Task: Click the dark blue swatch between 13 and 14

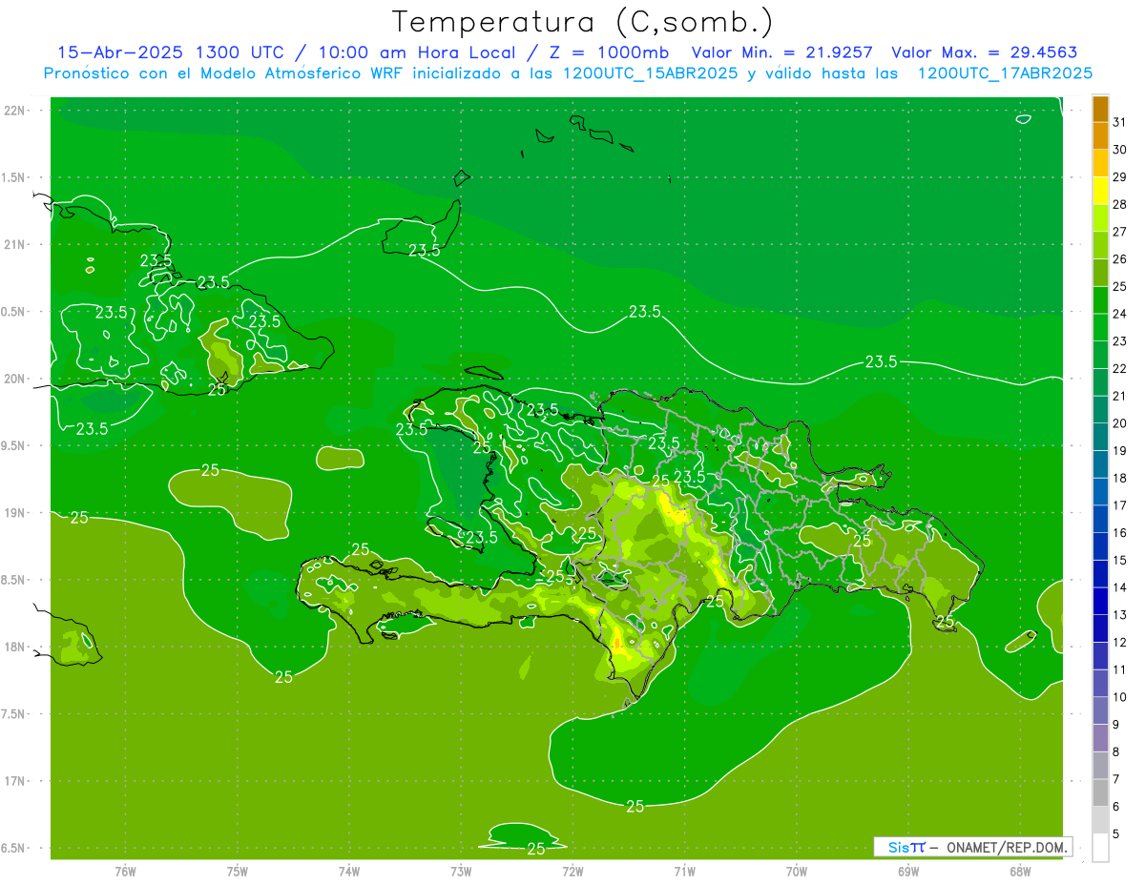Action: click(x=1100, y=602)
